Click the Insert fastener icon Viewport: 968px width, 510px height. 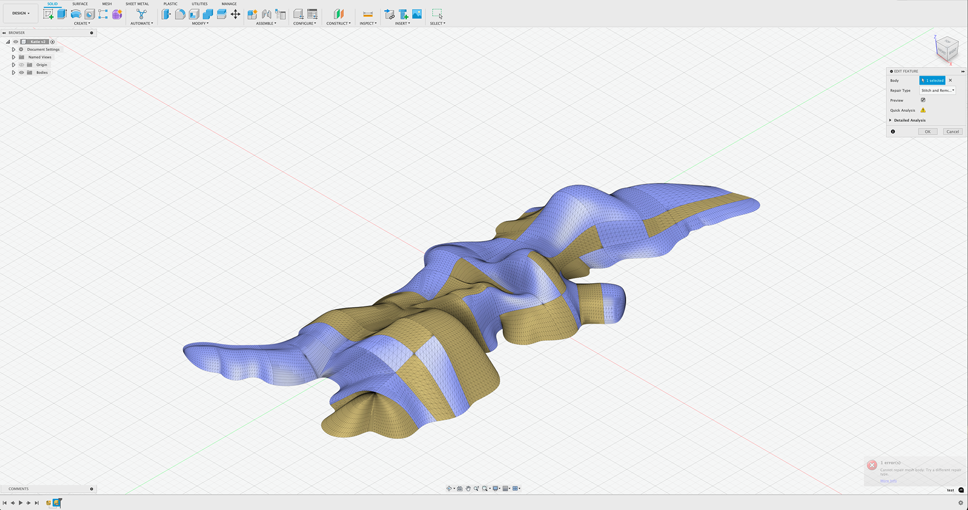(403, 14)
